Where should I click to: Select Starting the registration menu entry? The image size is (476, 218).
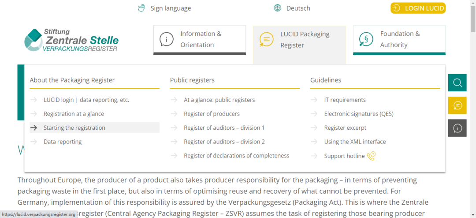click(74, 128)
